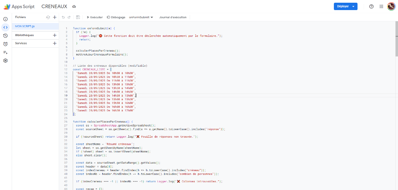Open Project Settings gear icon
This screenshot has width=398, height=190.
(x=5, y=61)
